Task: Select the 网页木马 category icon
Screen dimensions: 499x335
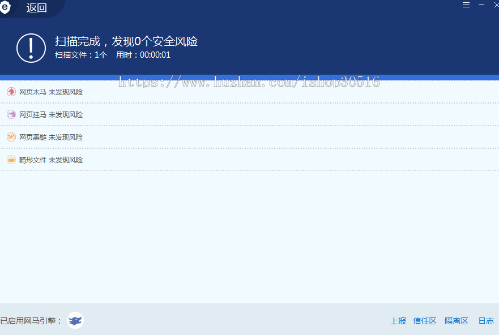Action: 11,91
